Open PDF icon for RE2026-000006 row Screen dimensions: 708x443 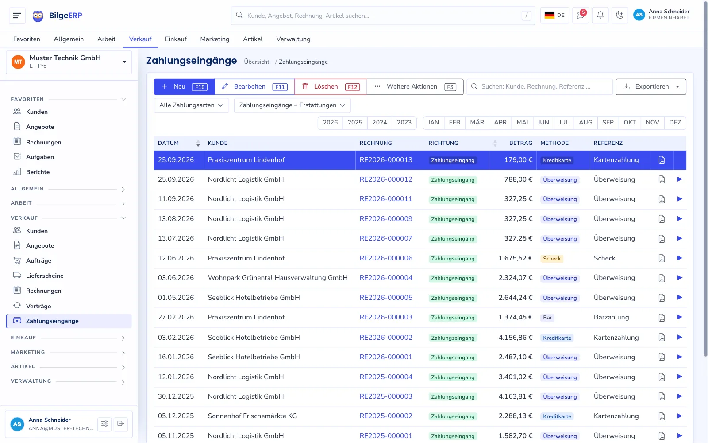662,258
